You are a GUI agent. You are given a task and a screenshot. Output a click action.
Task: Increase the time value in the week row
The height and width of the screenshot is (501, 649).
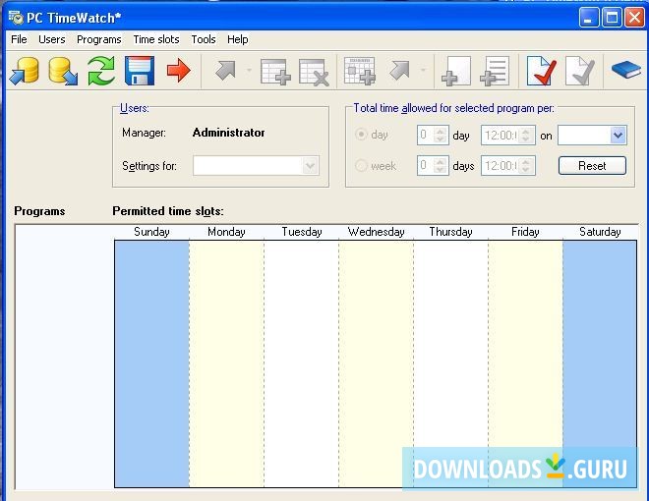[x=526, y=162]
